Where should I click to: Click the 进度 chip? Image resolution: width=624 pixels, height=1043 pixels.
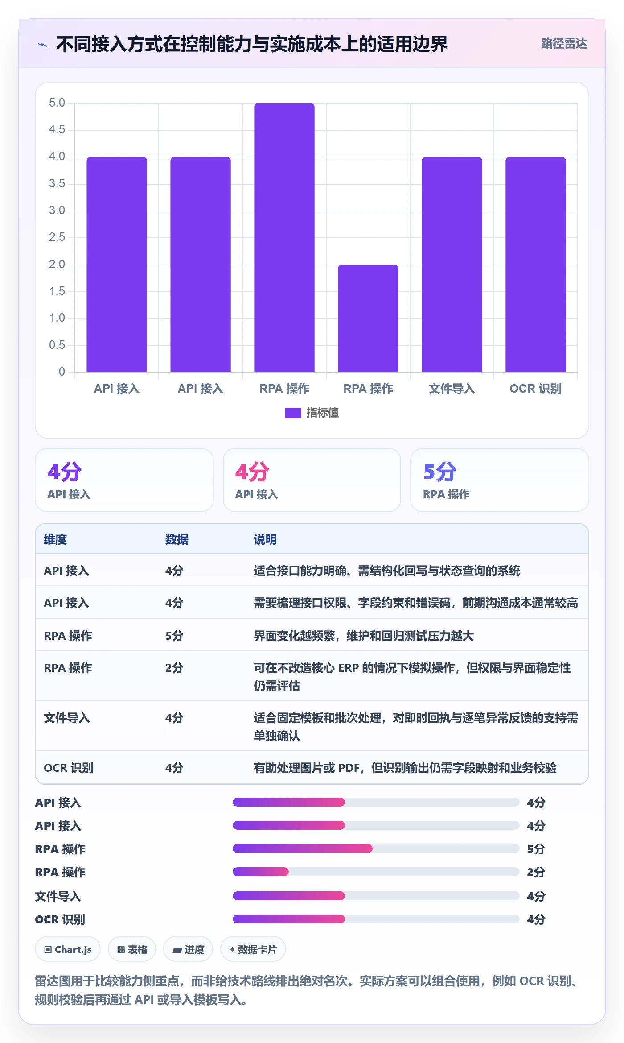coord(188,949)
